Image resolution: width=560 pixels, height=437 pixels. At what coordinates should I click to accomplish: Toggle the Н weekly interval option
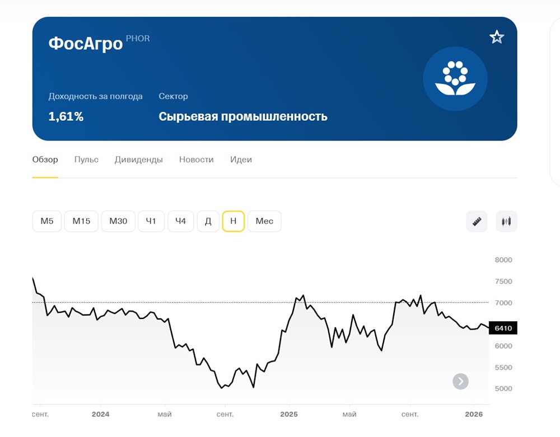(x=234, y=221)
